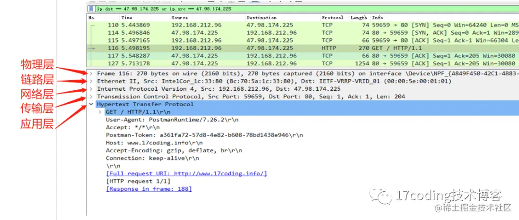Select packet 110 SYN row
519x220 pixels.
coord(303,25)
